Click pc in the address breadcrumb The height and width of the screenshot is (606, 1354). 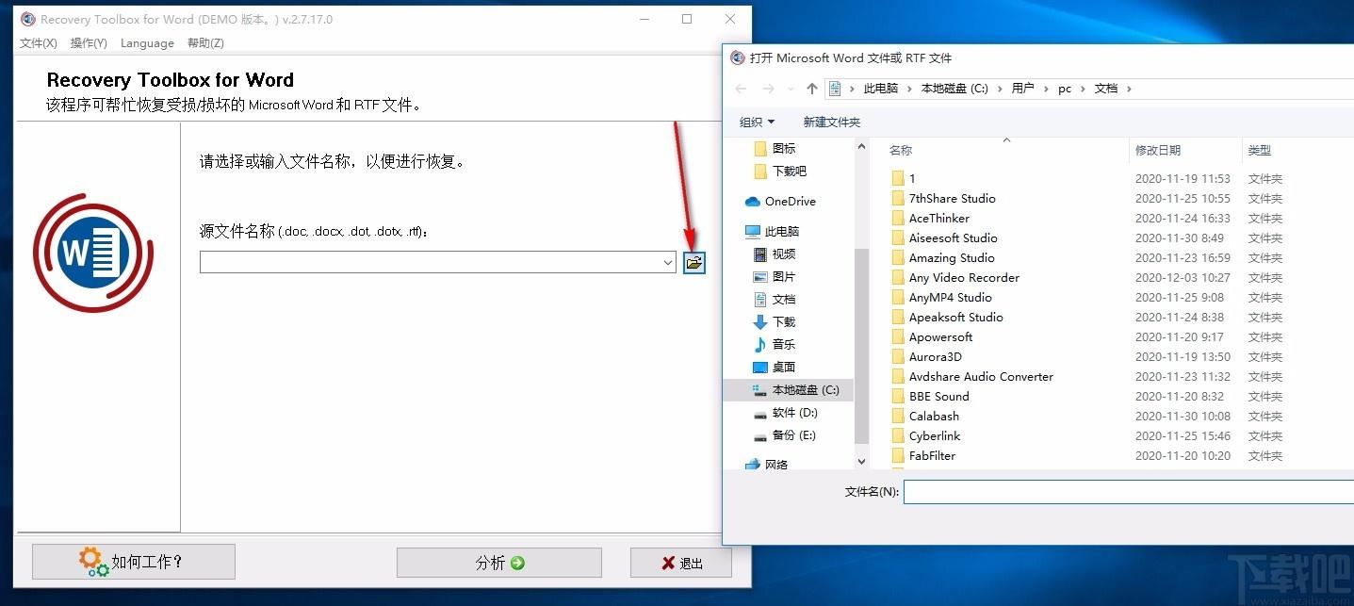coord(1065,89)
